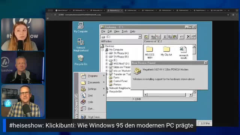
Task: Expand the Info on 'Marketing node
Action: click(106, 71)
